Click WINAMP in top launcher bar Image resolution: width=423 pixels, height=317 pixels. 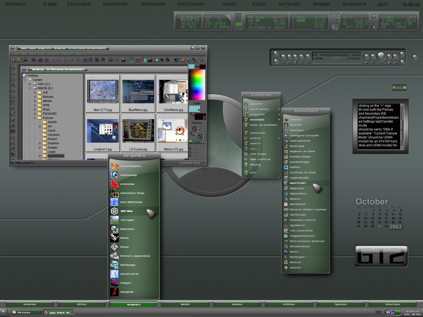(x=321, y=4)
